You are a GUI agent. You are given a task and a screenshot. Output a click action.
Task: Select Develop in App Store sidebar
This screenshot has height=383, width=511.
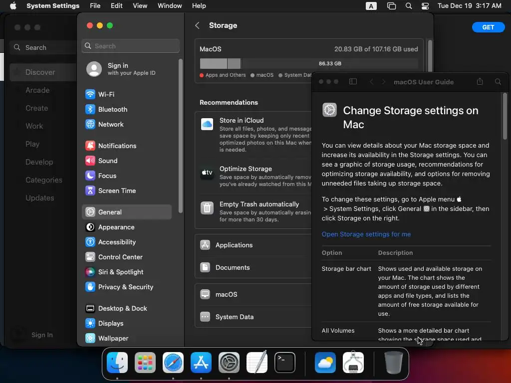[39, 162]
